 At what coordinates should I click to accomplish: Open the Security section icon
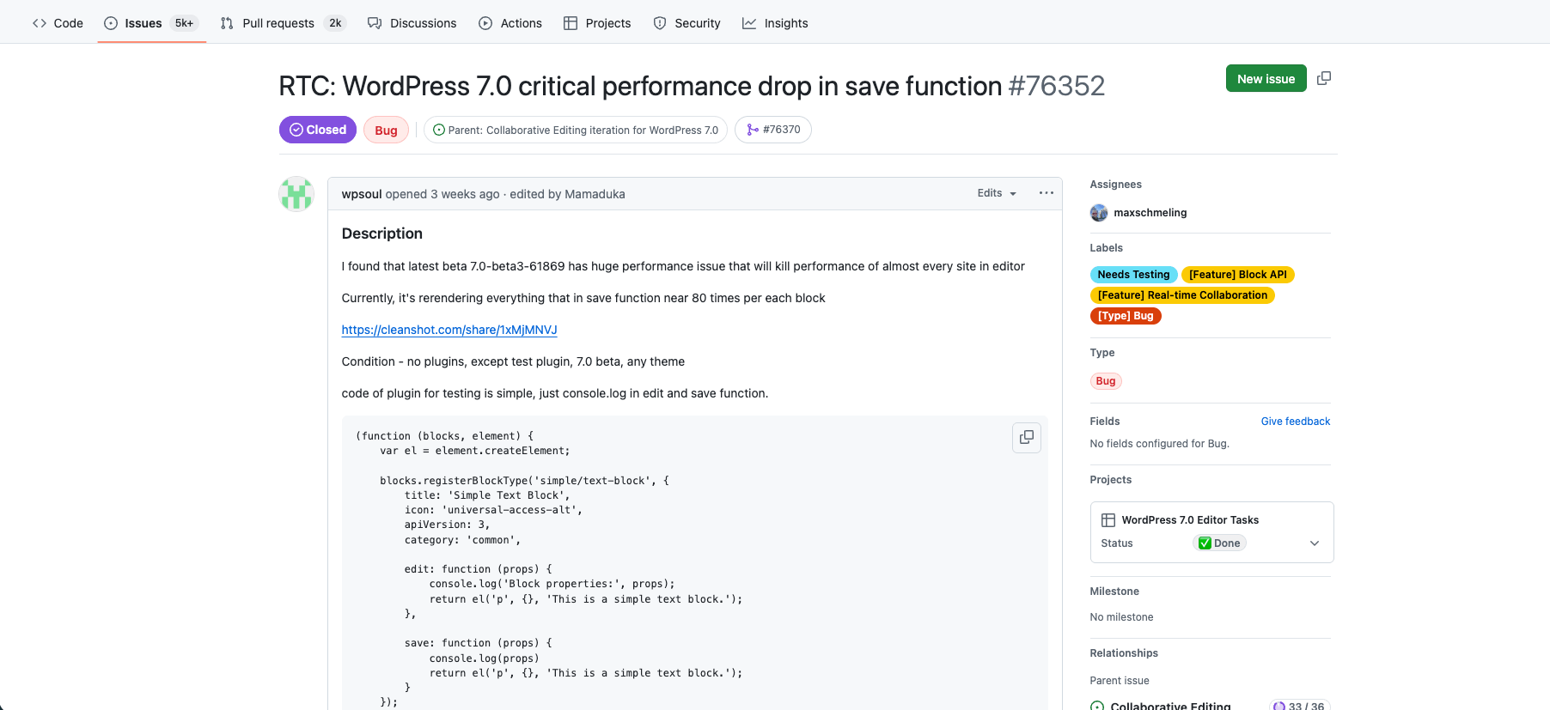pos(659,22)
